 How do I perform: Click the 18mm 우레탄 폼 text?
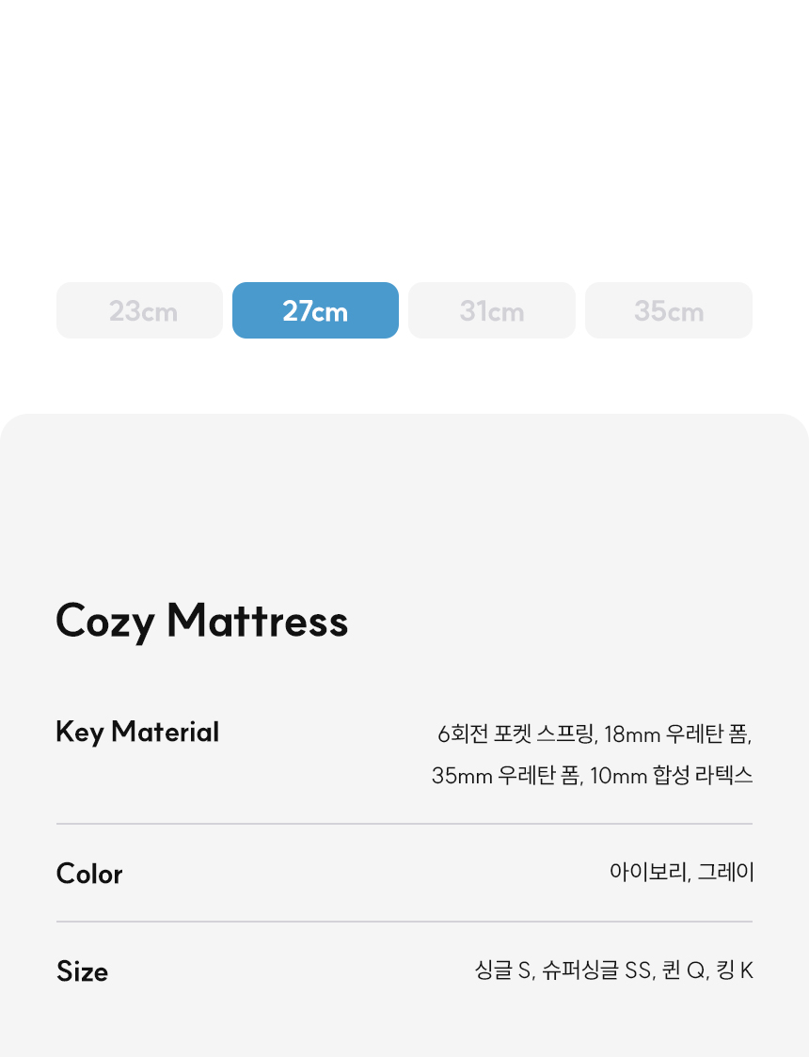(x=677, y=734)
